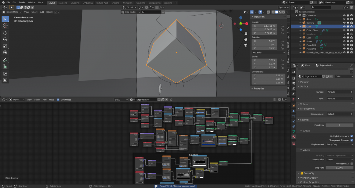Open the Material properties tab
The height and width of the screenshot is (188, 355).
coord(294,137)
